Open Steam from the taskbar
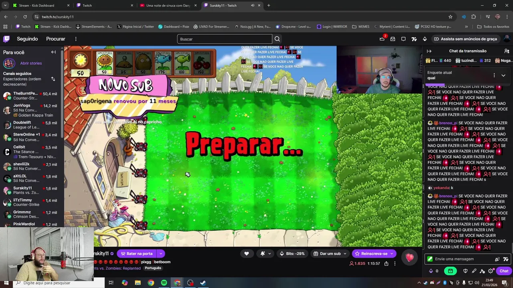Viewport: 513px width, 288px height. coord(203,283)
